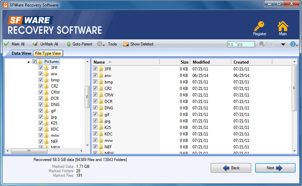This screenshot has width=302, height=186.
Task: Click the Pictures folder icon in the tree
Action: click(x=40, y=61)
